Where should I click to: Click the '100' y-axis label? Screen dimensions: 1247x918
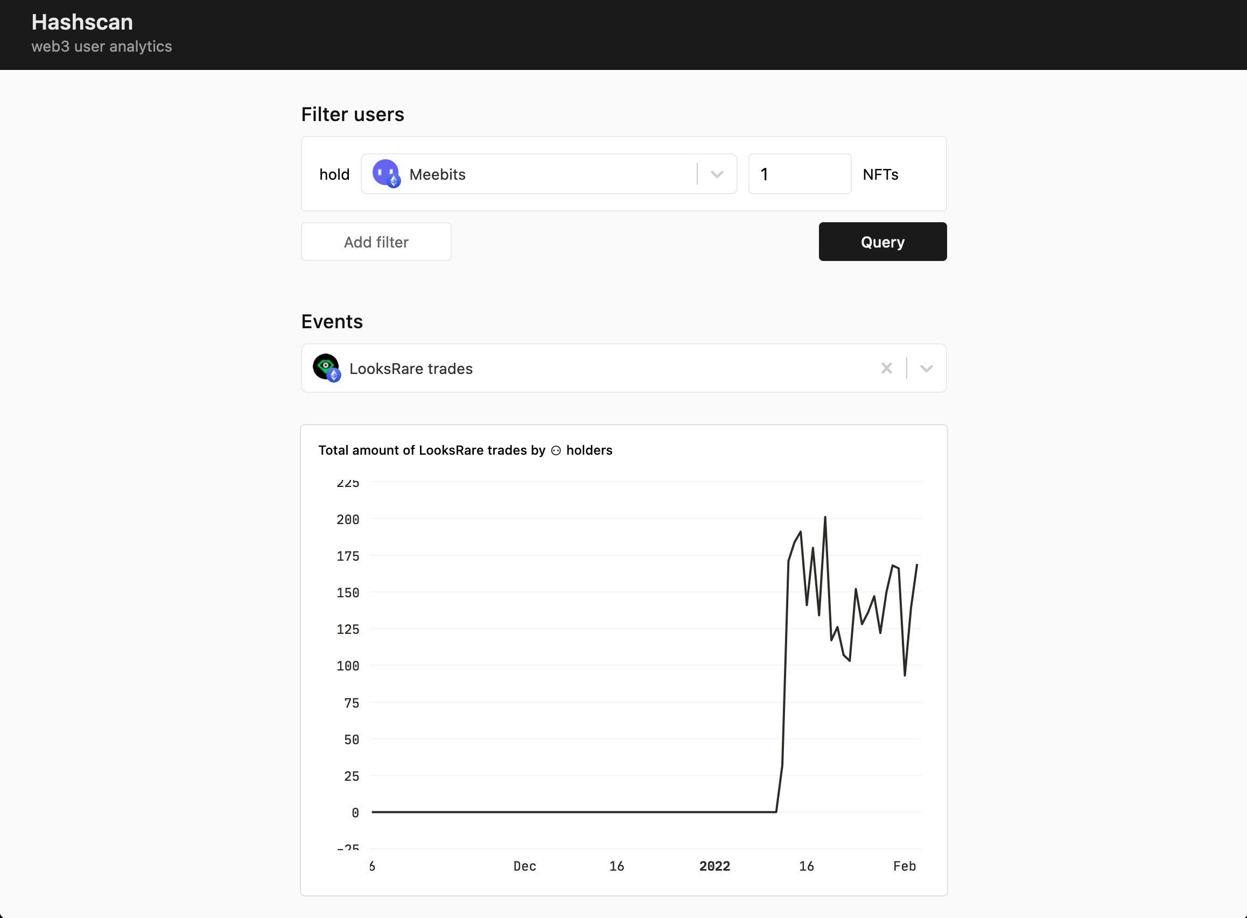(x=348, y=666)
